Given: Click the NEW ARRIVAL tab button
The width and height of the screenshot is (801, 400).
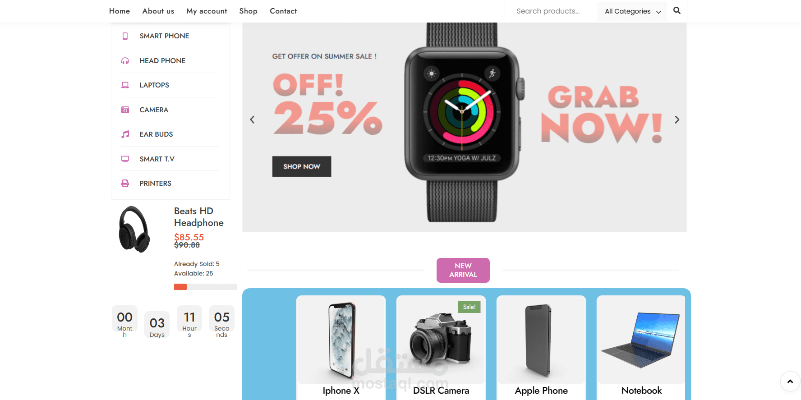Looking at the screenshot, I should tap(463, 270).
